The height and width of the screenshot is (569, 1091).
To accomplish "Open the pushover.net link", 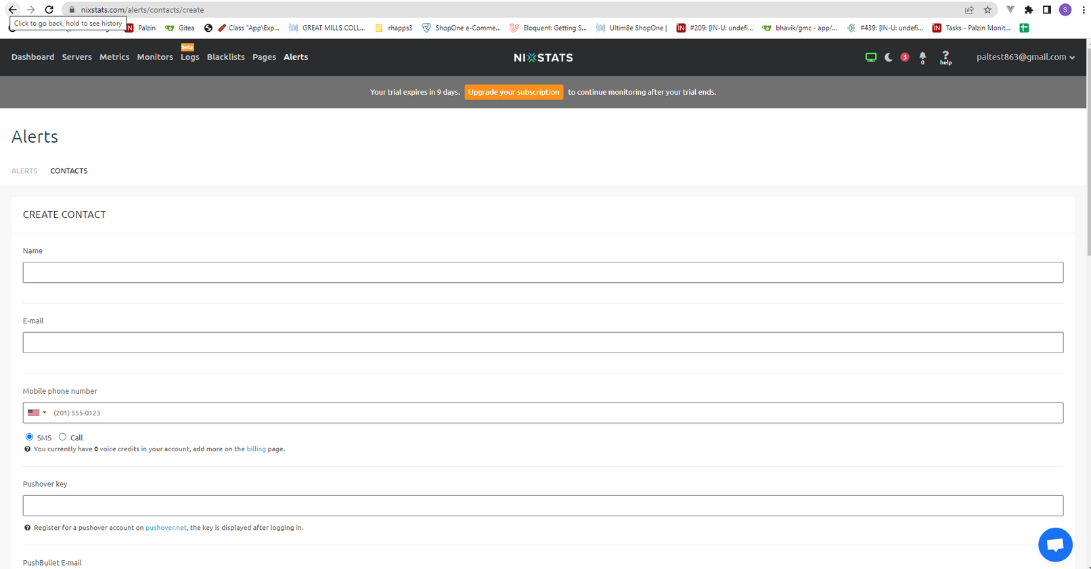I will pos(166,528).
